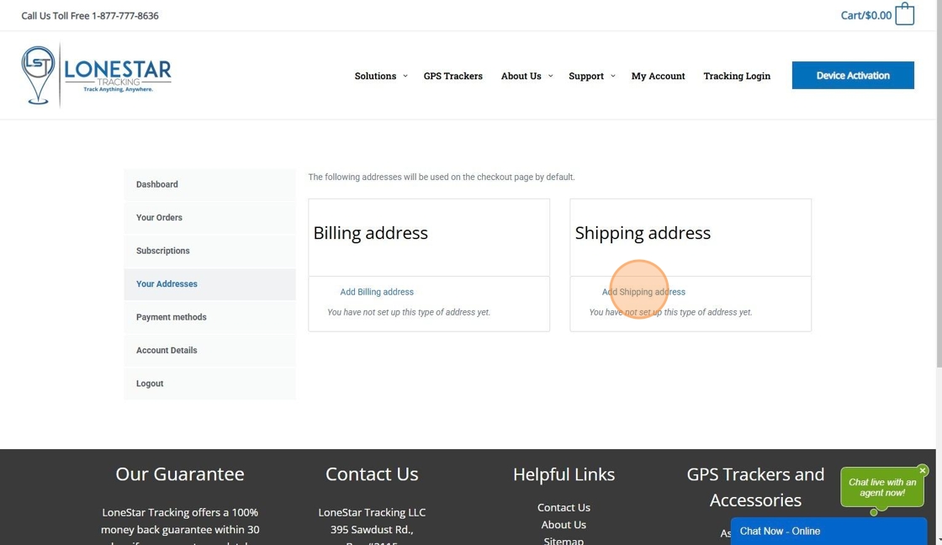Close the live chat bubble
The height and width of the screenshot is (545, 942).
coord(922,470)
